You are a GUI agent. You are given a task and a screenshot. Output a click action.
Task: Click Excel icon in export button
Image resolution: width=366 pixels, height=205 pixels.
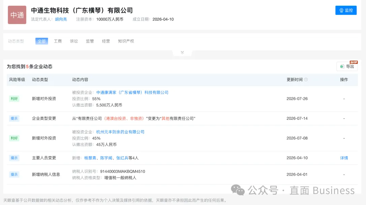coord(342,66)
